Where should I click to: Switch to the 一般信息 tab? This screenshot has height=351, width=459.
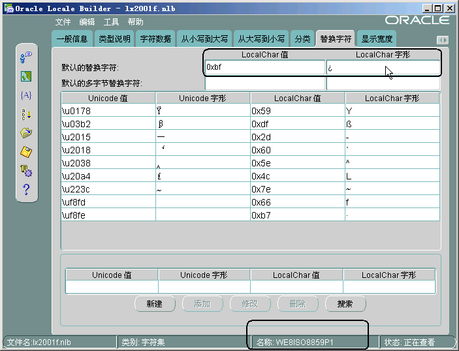point(71,39)
